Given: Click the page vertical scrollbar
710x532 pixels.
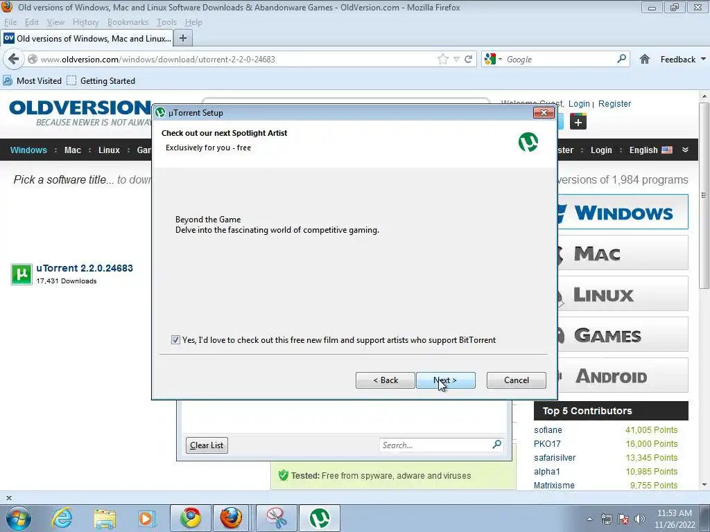Looking at the screenshot, I should 704,195.
